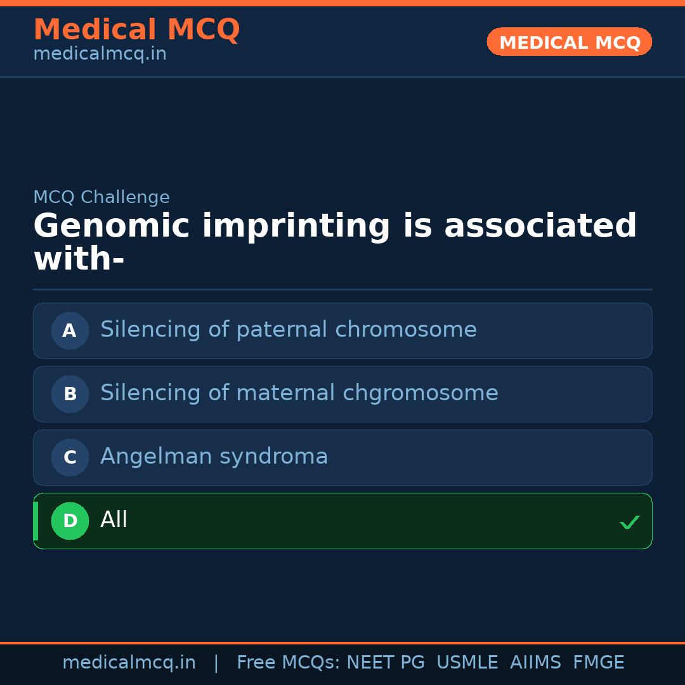685x685 pixels.
Task: Click the orange 'MEDICAL MCQ' badge
Action: pyautogui.click(x=569, y=42)
